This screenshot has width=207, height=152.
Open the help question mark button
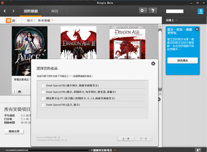pyautogui.click(x=153, y=11)
